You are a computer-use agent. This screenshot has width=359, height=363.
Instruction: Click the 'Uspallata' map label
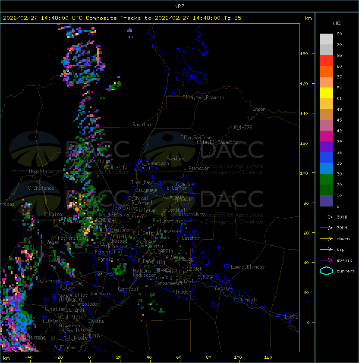click(x=41, y=172)
